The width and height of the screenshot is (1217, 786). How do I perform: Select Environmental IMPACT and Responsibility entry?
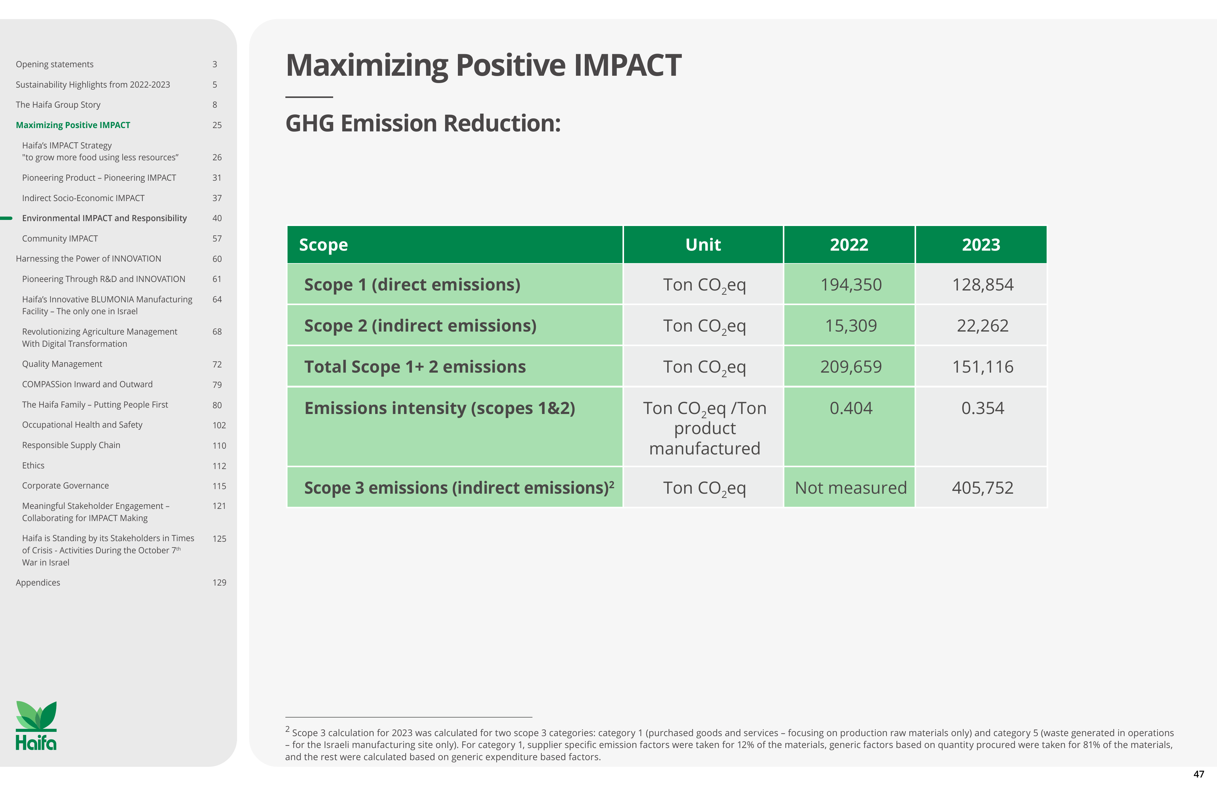tap(105, 218)
